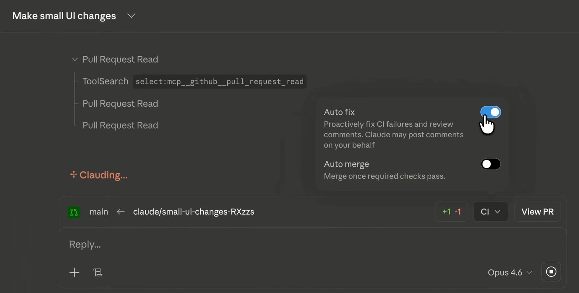The width and height of the screenshot is (579, 293).
Task: Click the +1 -1 diff stat badge
Action: pos(451,211)
